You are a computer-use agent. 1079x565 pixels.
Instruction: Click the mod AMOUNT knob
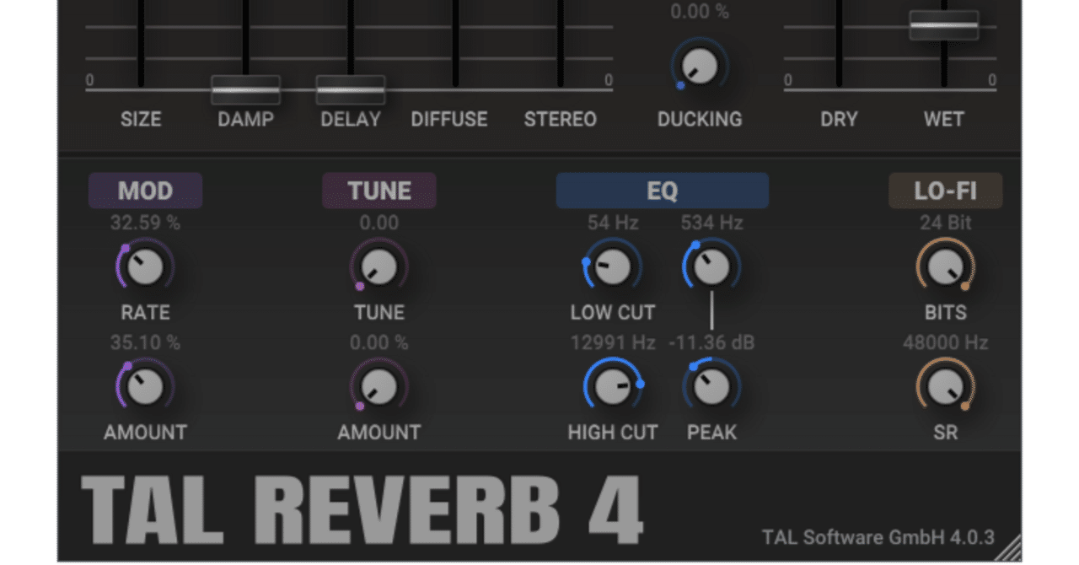point(144,386)
